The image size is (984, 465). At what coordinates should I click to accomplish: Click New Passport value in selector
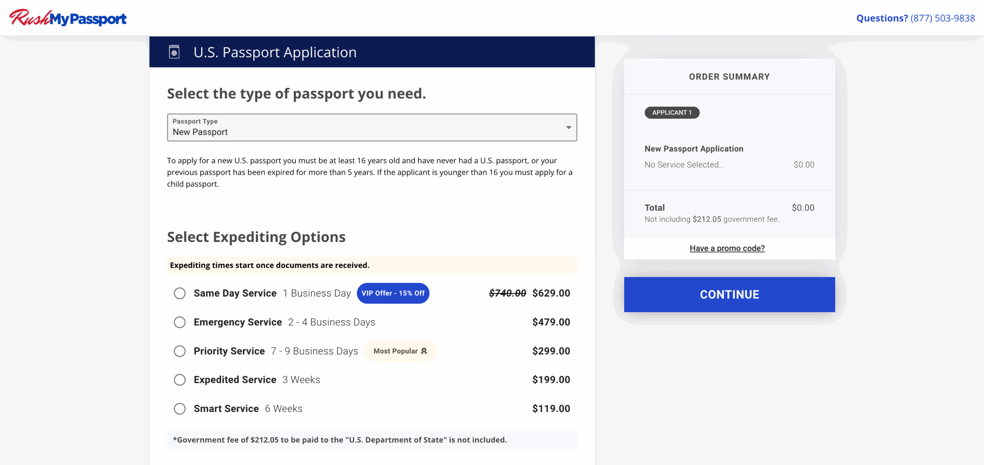click(x=200, y=132)
